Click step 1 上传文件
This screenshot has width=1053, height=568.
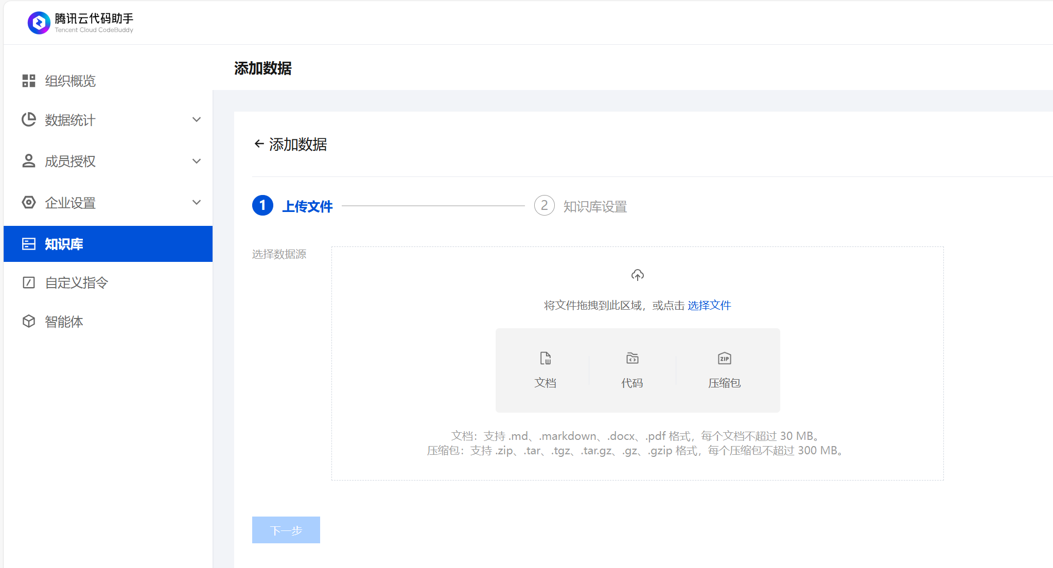307,206
